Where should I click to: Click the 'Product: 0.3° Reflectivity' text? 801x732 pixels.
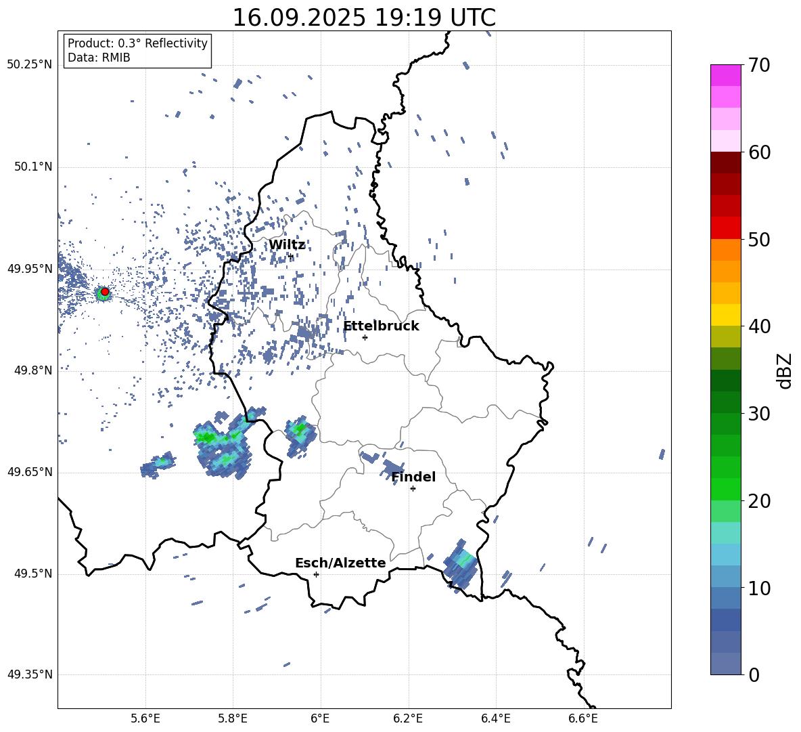[x=137, y=43]
